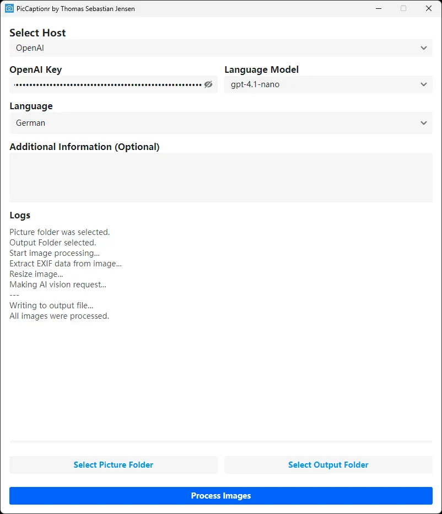Focus the OpenAI Key password field
Image resolution: width=442 pixels, height=514 pixels.
pos(107,84)
